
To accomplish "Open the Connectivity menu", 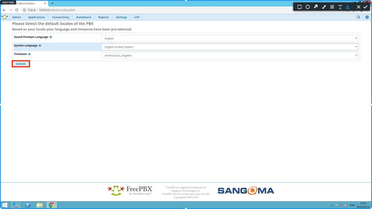I will 61,17.
